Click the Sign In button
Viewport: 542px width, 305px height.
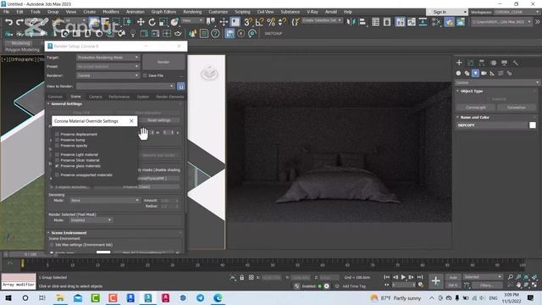click(x=440, y=12)
